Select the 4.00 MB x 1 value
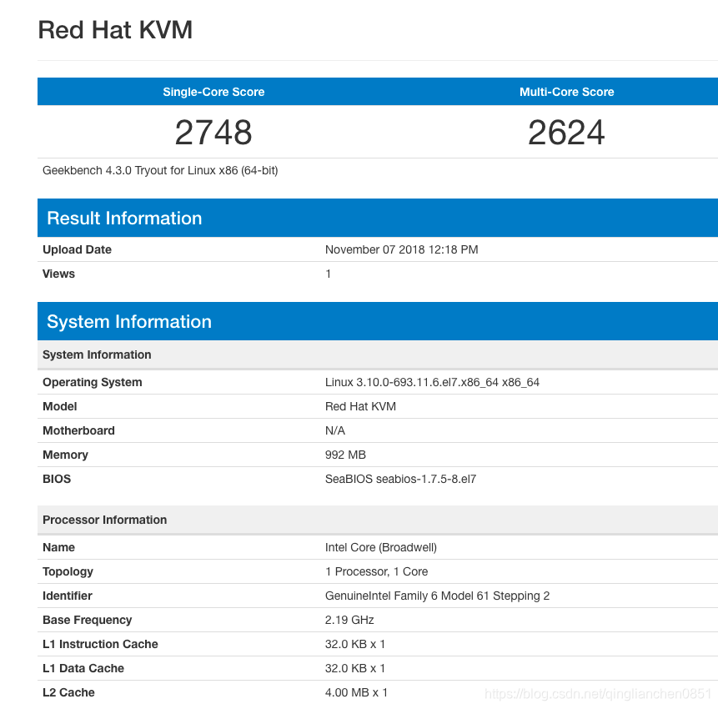 click(x=356, y=692)
